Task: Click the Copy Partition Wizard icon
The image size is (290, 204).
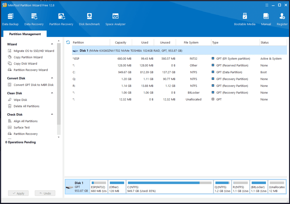Action: coord(10,57)
